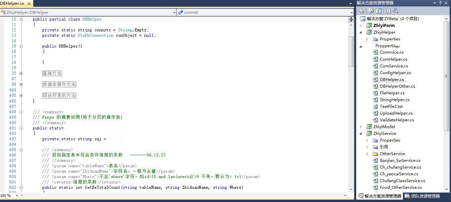451x202 pixels.
Task: Click the auto-hide pin icon of Solution Explorer
Action: pos(441,3)
